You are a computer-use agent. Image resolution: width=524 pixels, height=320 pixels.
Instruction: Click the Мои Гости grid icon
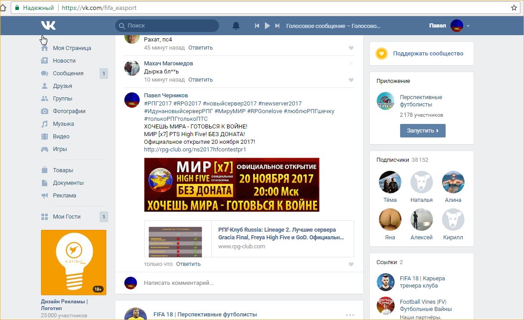click(45, 217)
